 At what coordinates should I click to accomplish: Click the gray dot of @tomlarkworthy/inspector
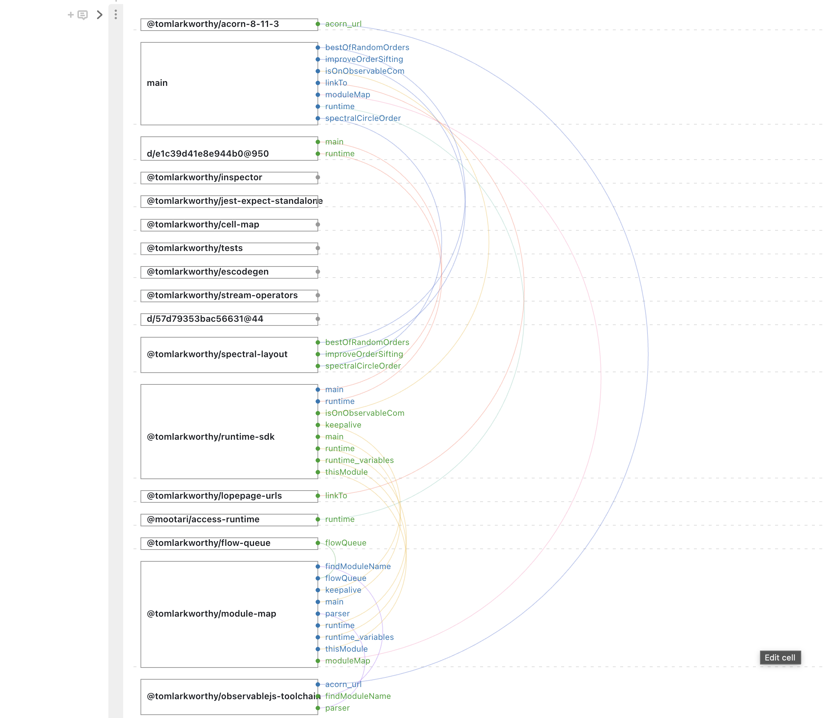tap(317, 177)
